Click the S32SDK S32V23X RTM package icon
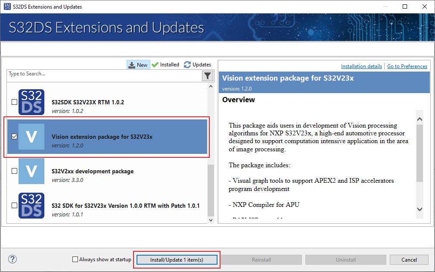This screenshot has width=435, height=272. point(31,102)
